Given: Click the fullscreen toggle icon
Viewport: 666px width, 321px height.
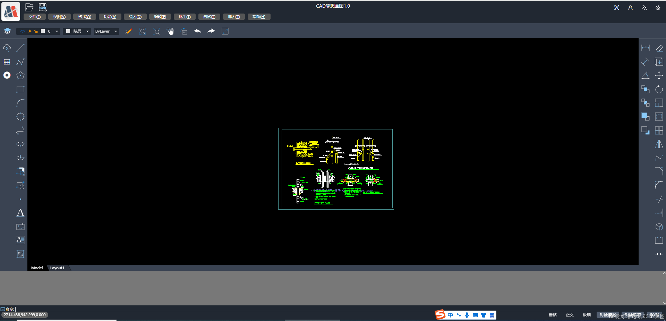Looking at the screenshot, I should (x=225, y=31).
